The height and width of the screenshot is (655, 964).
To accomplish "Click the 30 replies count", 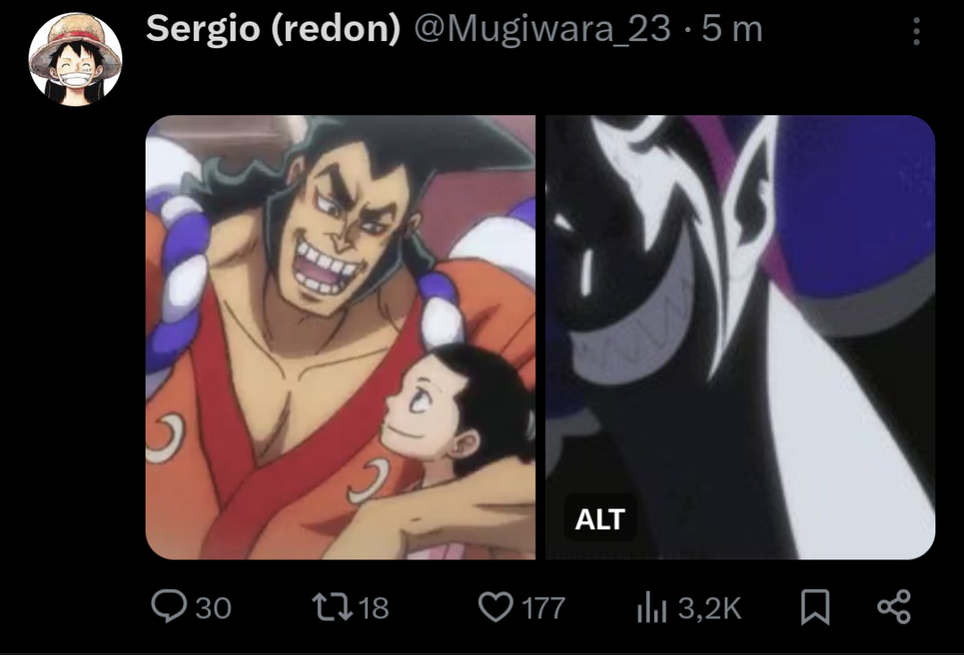I will 214,609.
